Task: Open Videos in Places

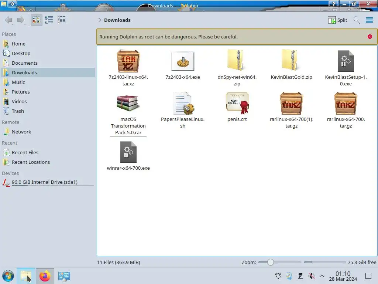Action: (48, 102)
